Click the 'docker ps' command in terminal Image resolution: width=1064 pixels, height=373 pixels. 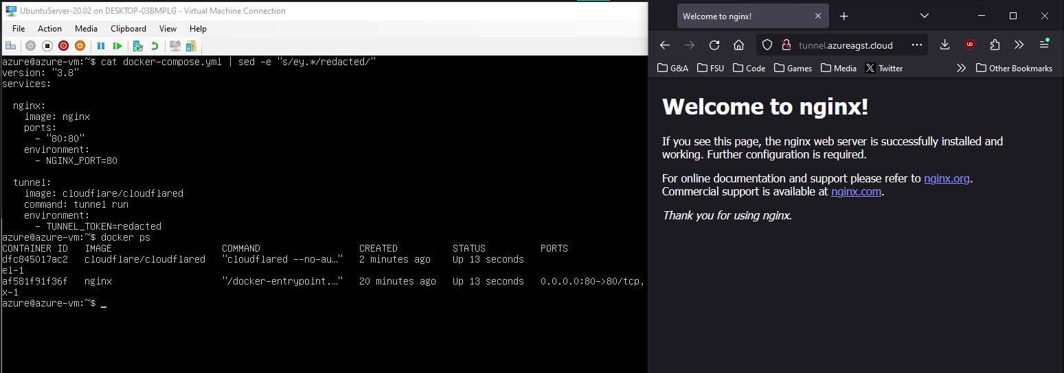click(x=125, y=237)
